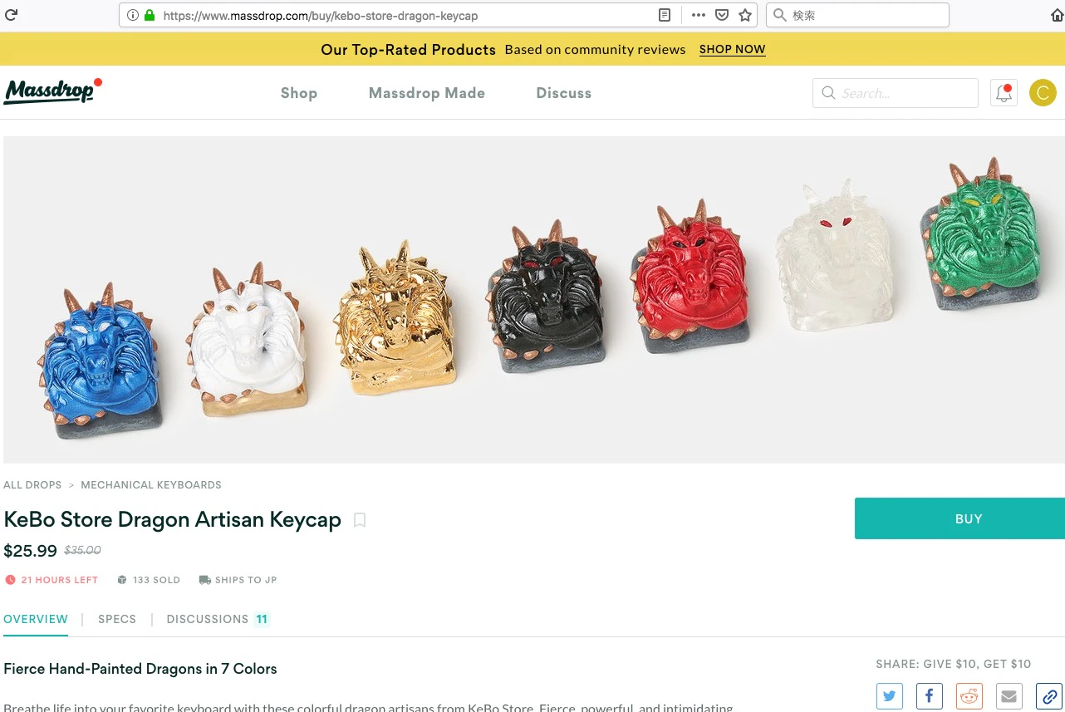
Task: Toggle reader view icon in address bar
Action: click(x=665, y=15)
